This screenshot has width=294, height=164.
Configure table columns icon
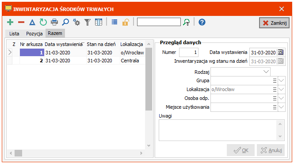click(x=99, y=22)
